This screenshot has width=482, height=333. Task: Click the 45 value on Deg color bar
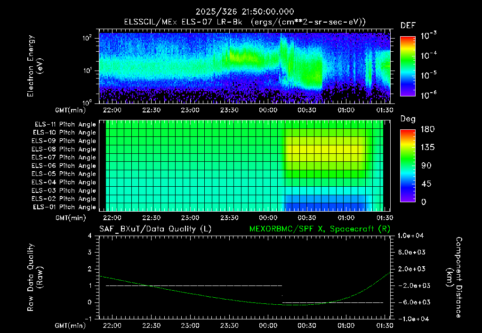point(426,184)
